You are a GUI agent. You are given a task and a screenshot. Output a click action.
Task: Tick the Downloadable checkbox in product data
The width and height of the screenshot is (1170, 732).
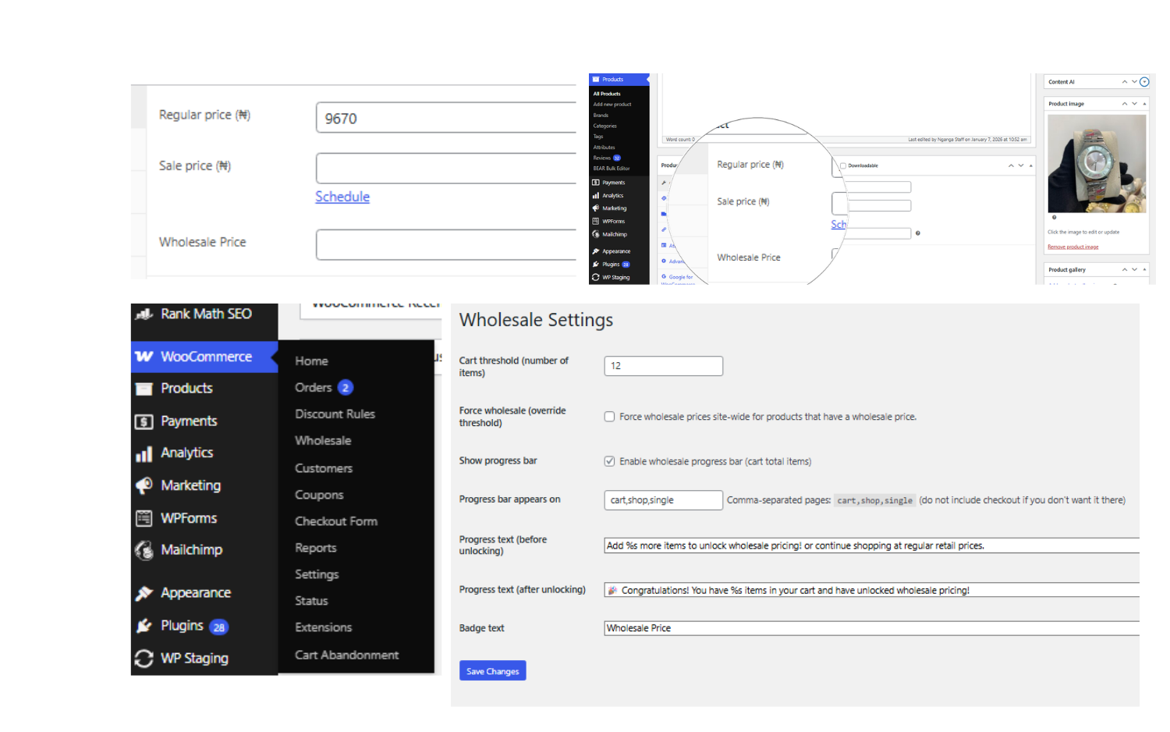843,165
